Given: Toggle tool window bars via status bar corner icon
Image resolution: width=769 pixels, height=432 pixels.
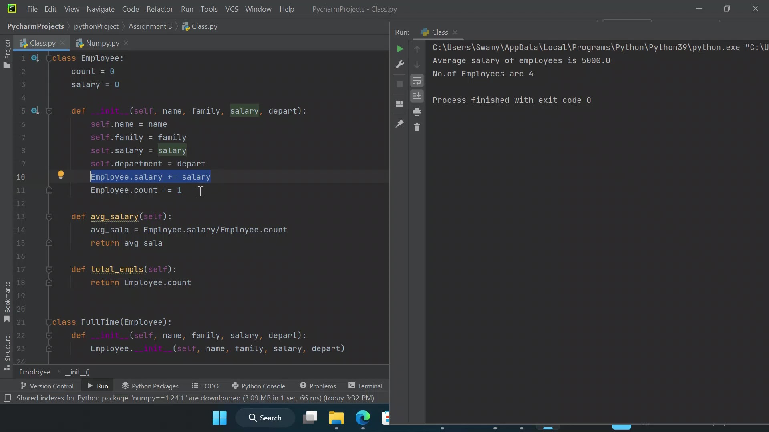Looking at the screenshot, I should [x=7, y=398].
